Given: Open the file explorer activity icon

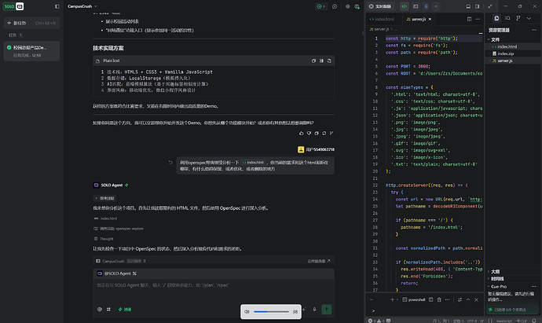Looking at the screenshot, I should tap(496, 18).
